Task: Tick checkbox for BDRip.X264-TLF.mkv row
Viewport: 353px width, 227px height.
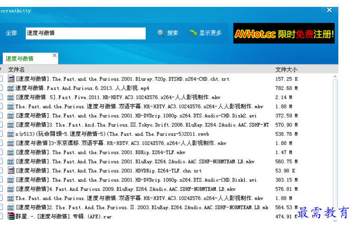Action: click(1, 152)
